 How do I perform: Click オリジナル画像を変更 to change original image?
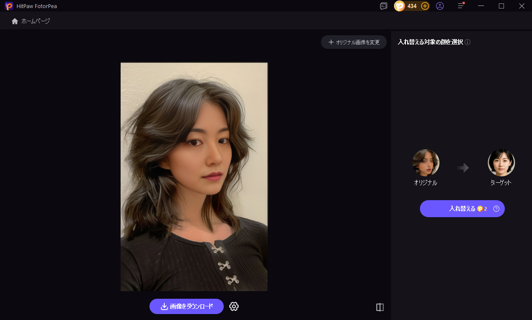coord(354,42)
